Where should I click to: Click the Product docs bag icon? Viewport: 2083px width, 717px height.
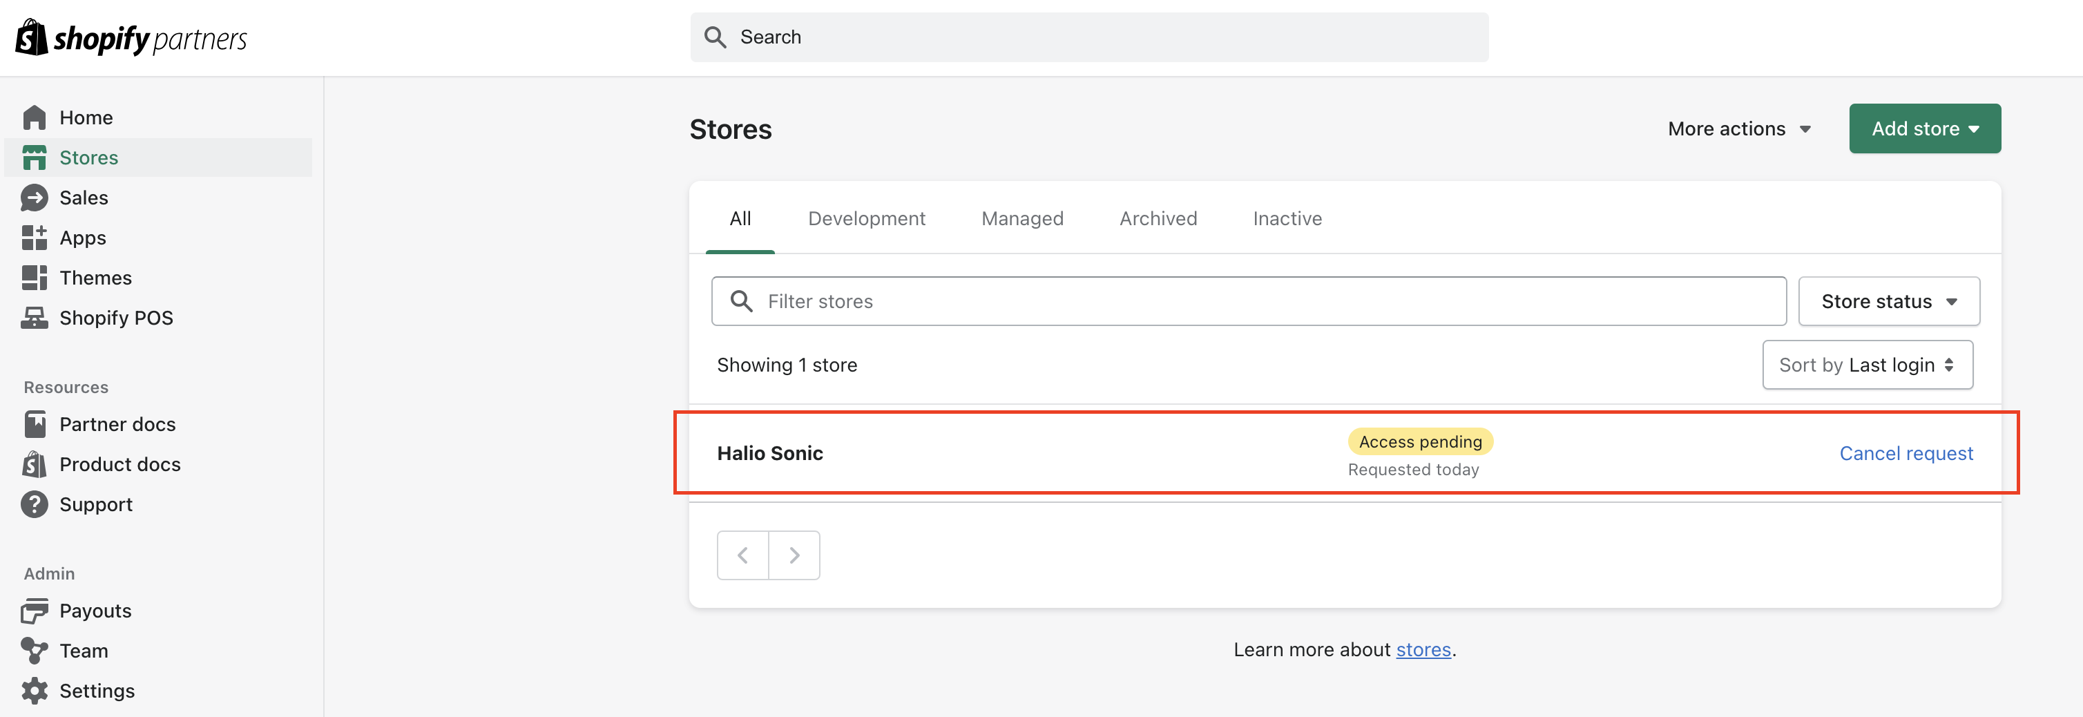(x=34, y=464)
